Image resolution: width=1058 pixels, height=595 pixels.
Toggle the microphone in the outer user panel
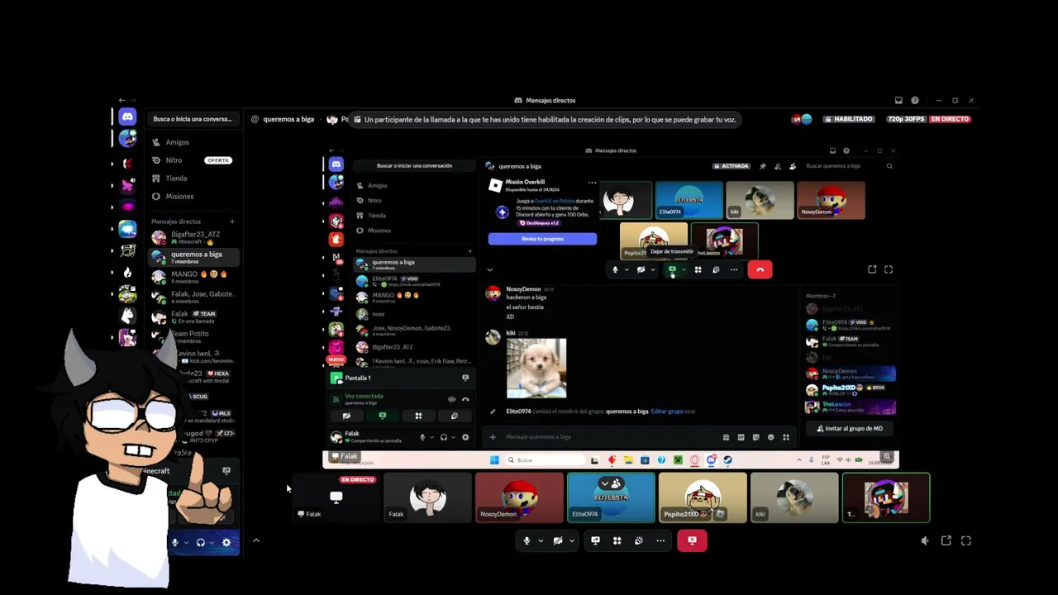tap(174, 543)
